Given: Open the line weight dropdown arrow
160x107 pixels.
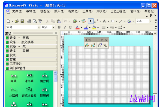Looking at the screenshot, I should pyautogui.click(x=108, y=27).
